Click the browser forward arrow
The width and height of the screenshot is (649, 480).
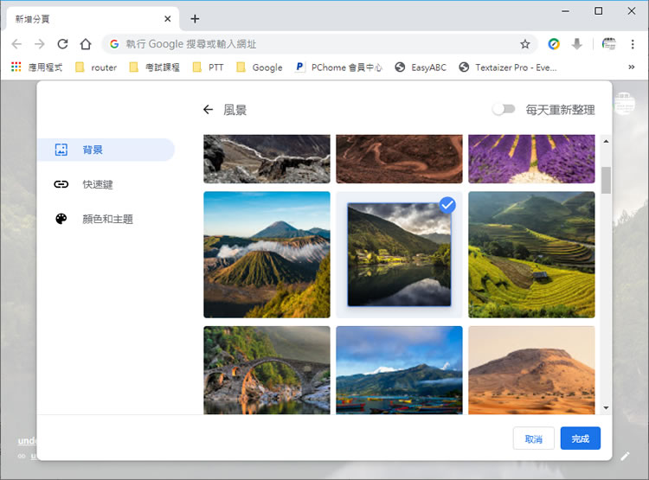(x=39, y=44)
